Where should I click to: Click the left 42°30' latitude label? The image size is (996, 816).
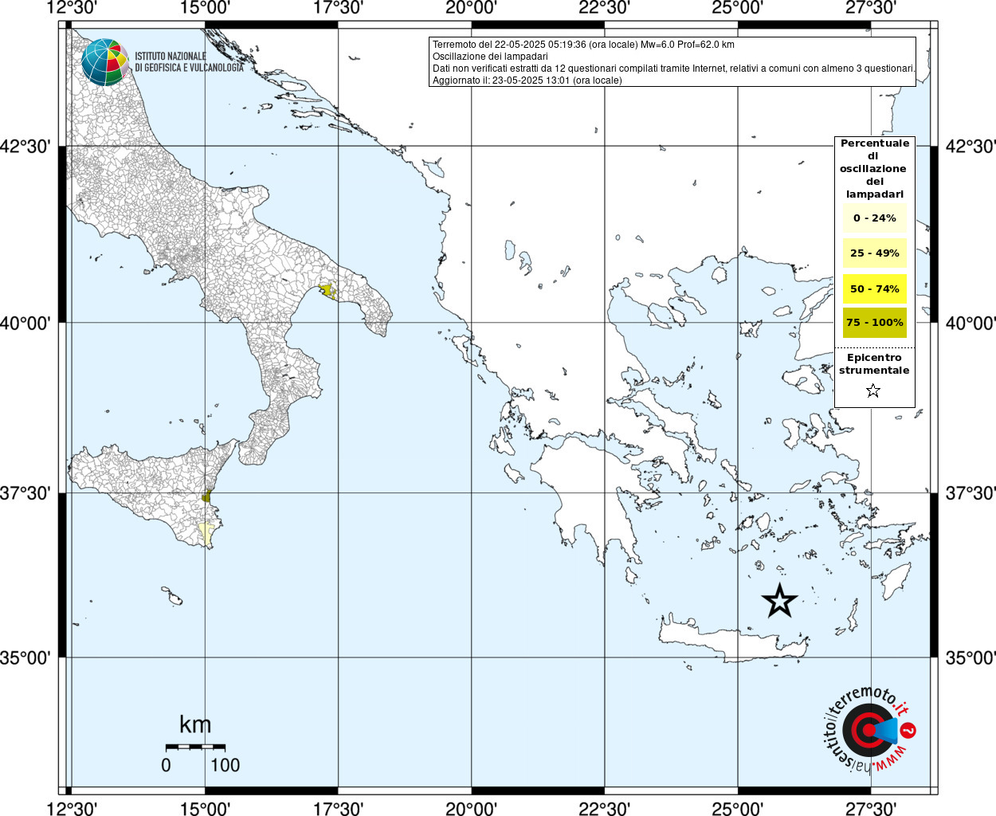tap(25, 147)
